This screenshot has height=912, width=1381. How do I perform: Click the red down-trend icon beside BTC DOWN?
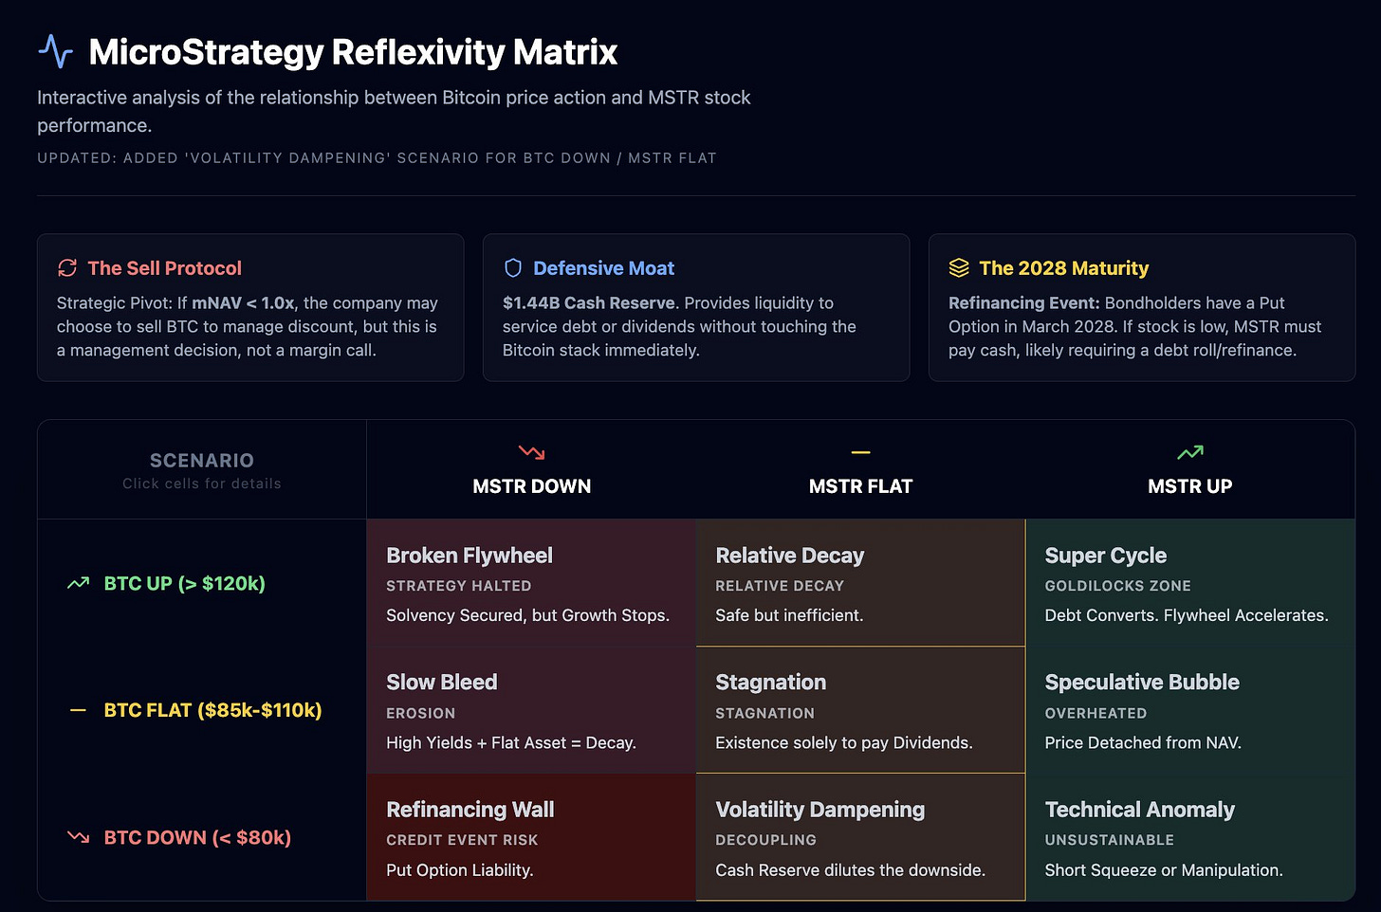79,837
